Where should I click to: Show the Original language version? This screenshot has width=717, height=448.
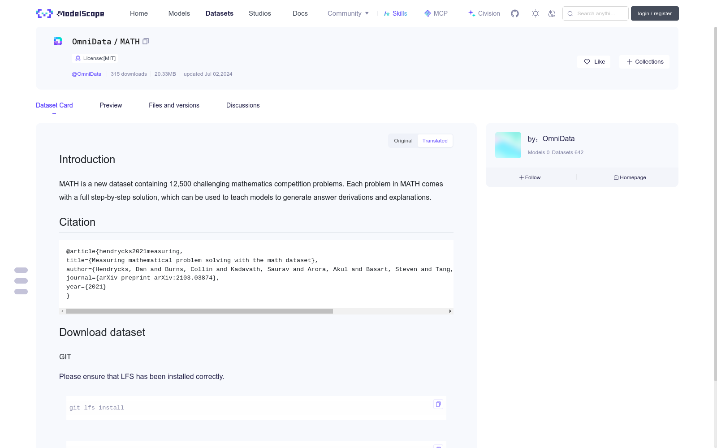[403, 141]
